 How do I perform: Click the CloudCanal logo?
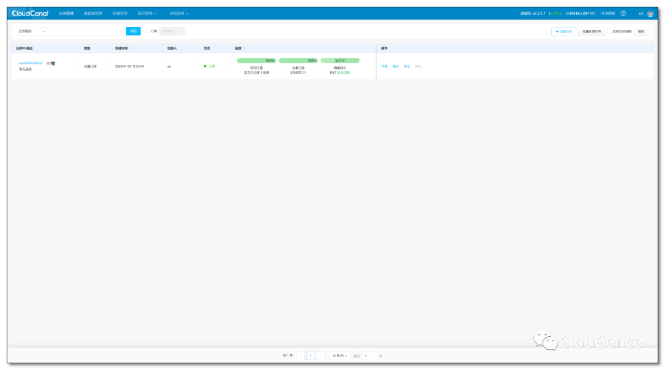tap(30, 14)
